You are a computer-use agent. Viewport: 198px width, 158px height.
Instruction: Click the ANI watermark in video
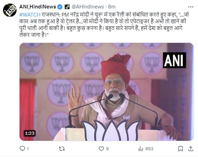pyautogui.click(x=174, y=60)
